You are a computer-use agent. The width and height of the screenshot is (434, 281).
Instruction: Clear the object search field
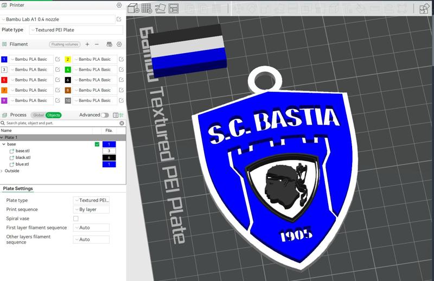[x=122, y=123]
